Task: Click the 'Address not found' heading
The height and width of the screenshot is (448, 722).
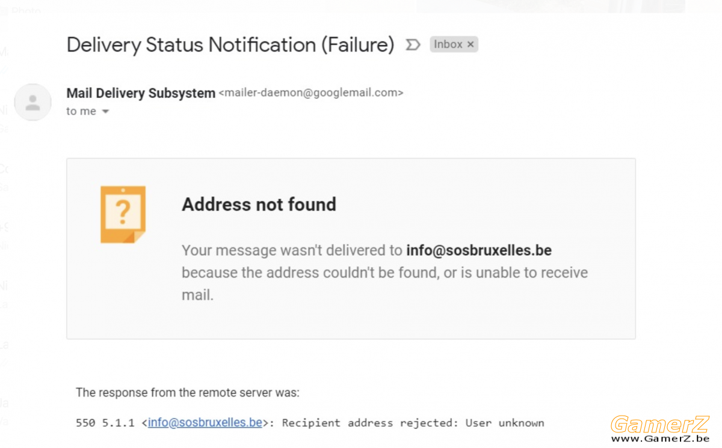Action: point(259,205)
